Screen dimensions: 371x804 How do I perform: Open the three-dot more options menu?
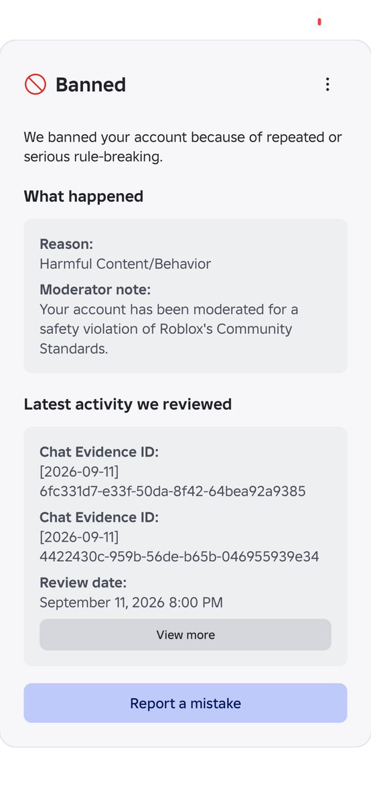click(327, 84)
